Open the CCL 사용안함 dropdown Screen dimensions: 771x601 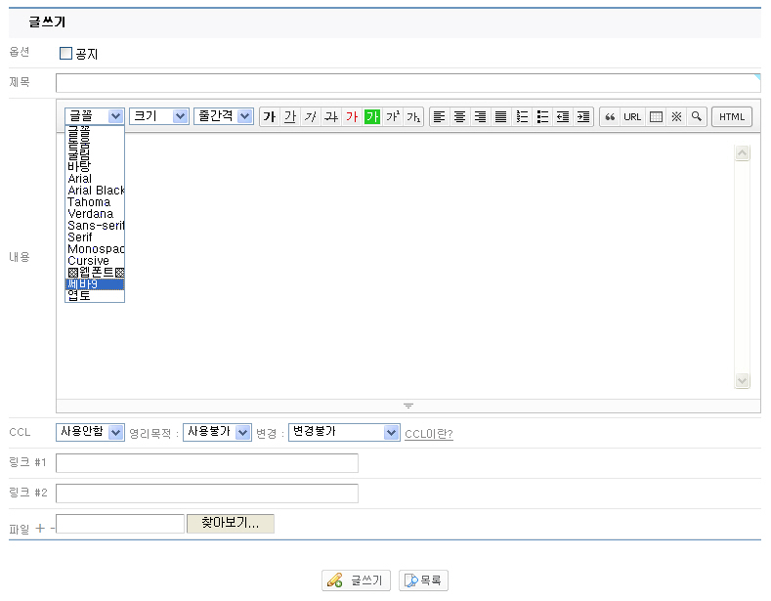(91, 432)
